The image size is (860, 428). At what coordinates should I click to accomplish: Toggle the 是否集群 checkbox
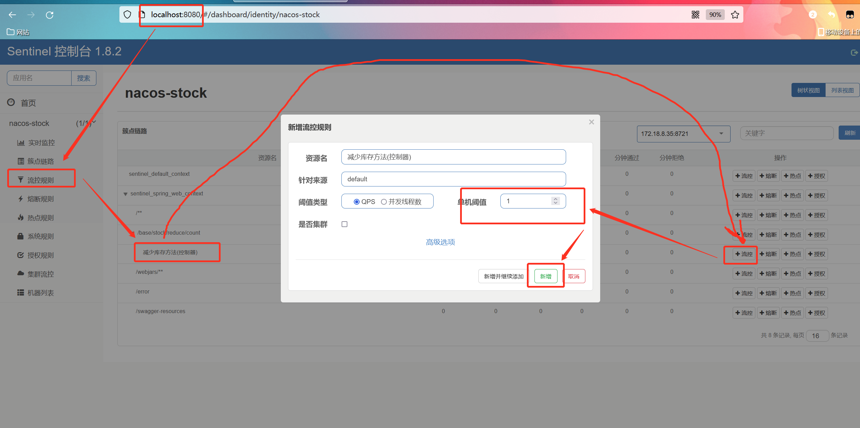(x=344, y=224)
